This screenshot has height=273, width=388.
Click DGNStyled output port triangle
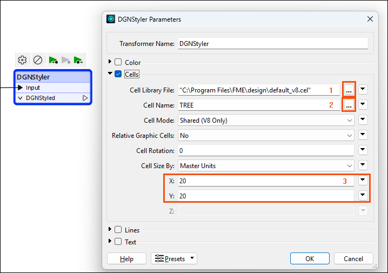point(85,98)
